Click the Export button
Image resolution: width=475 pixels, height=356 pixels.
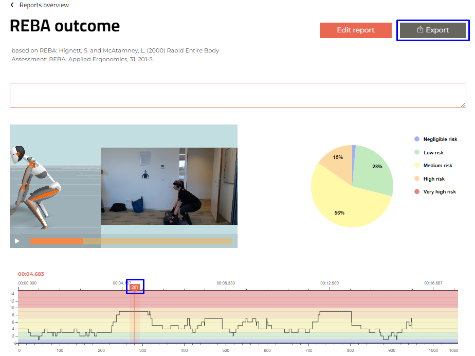point(433,30)
